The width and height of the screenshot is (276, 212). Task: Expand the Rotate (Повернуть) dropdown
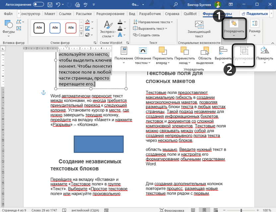(x=264, y=56)
